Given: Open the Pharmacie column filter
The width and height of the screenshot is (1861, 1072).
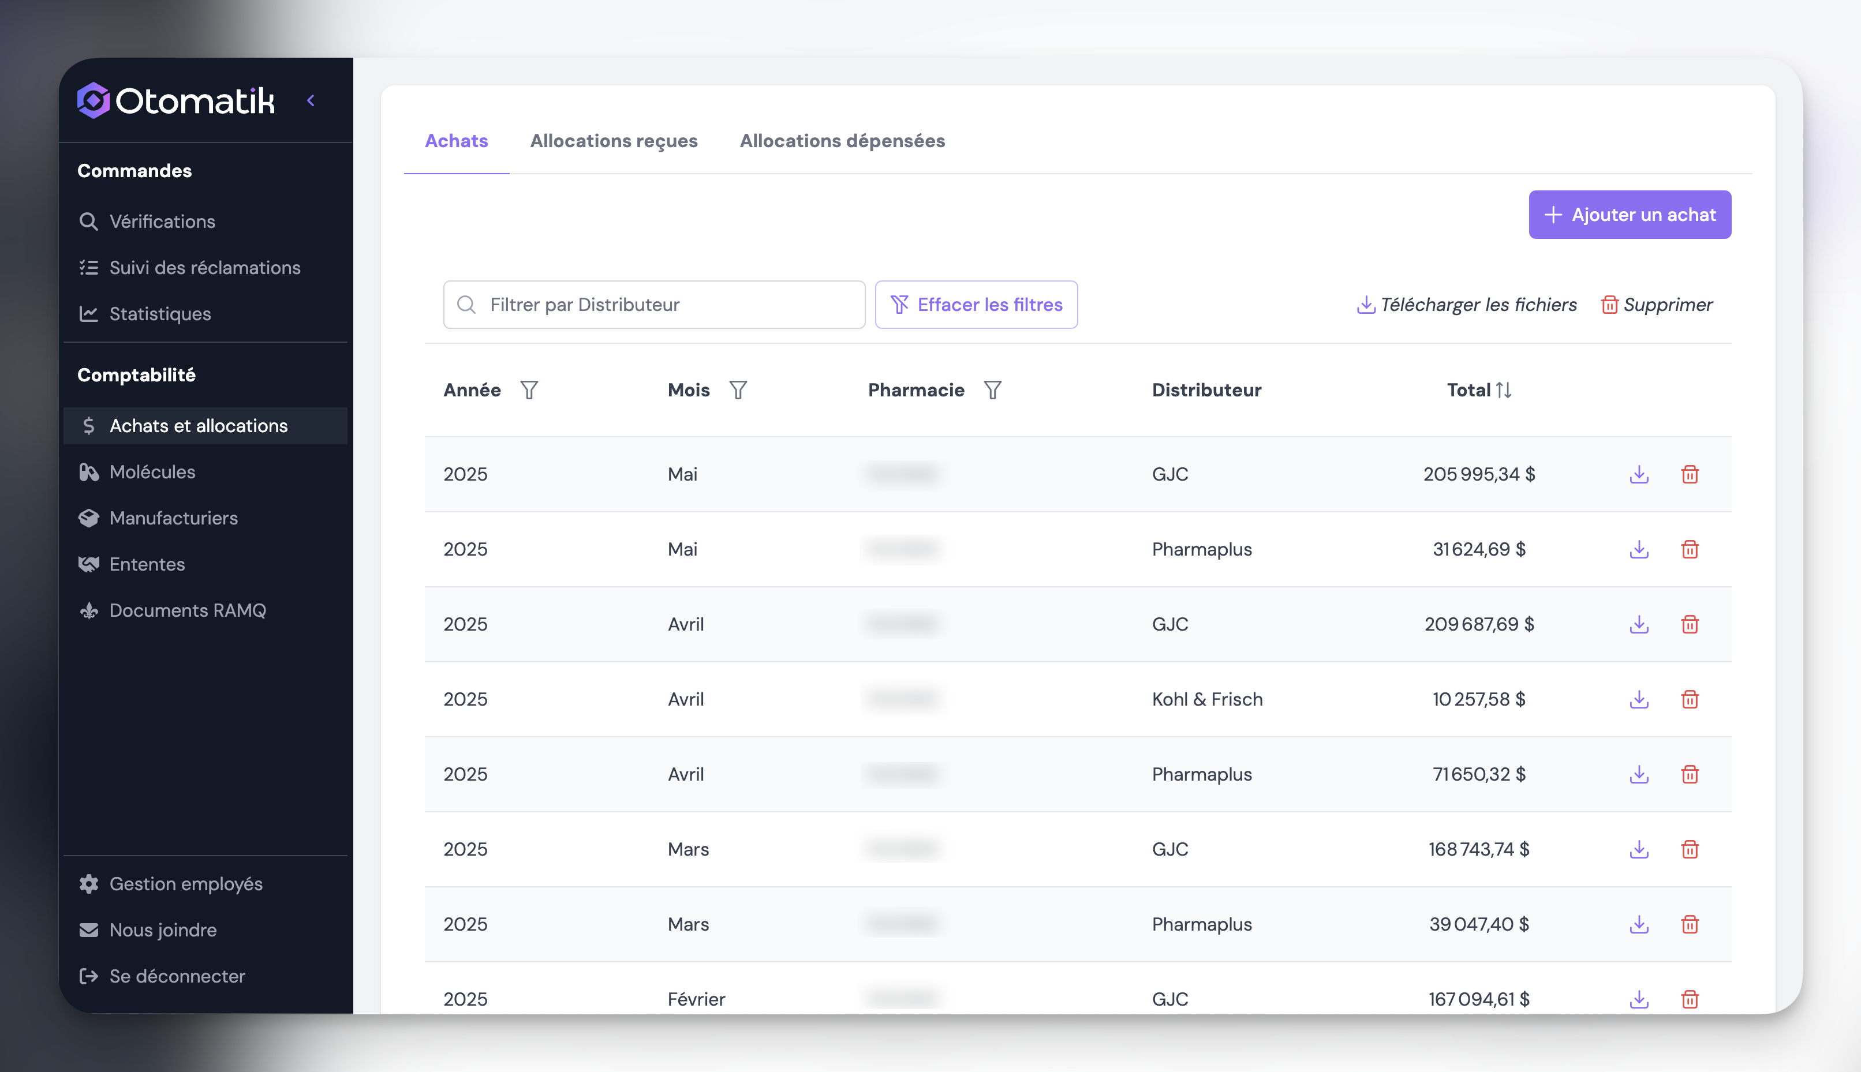Looking at the screenshot, I should click(x=992, y=390).
